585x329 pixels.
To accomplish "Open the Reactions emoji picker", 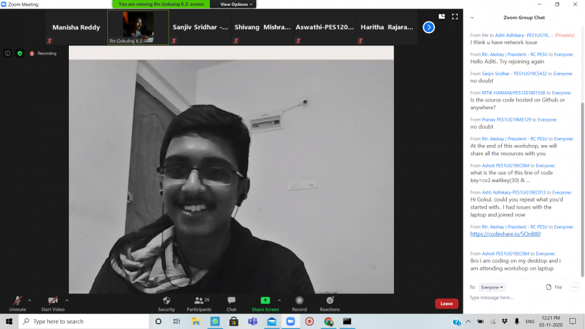I will coord(330,303).
